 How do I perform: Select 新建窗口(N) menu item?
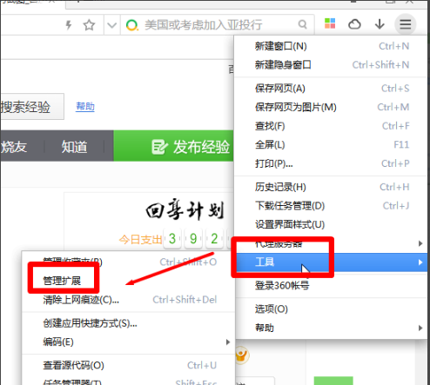pos(331,46)
